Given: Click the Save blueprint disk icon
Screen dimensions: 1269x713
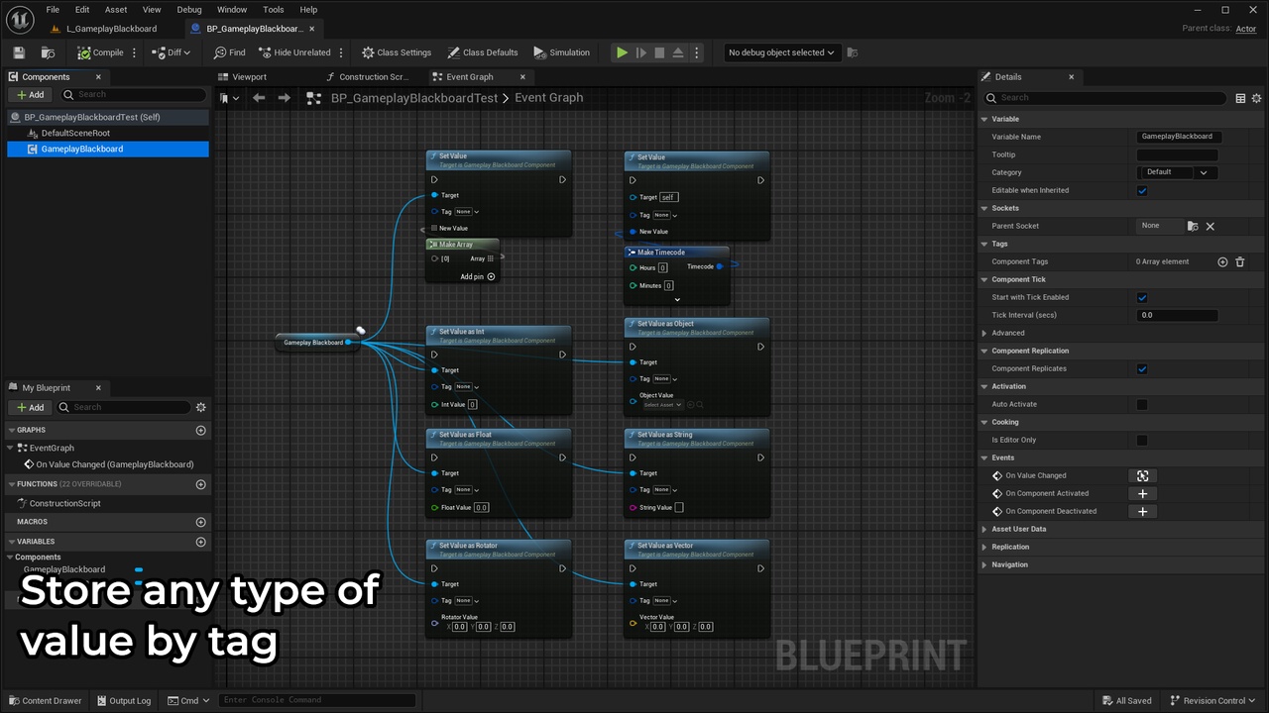Looking at the screenshot, I should [19, 52].
